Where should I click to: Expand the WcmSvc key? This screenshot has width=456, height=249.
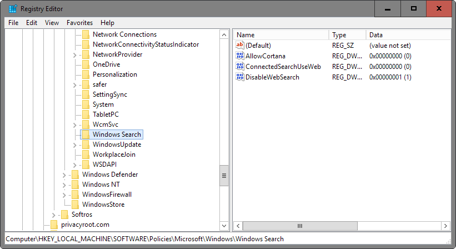pos(75,125)
